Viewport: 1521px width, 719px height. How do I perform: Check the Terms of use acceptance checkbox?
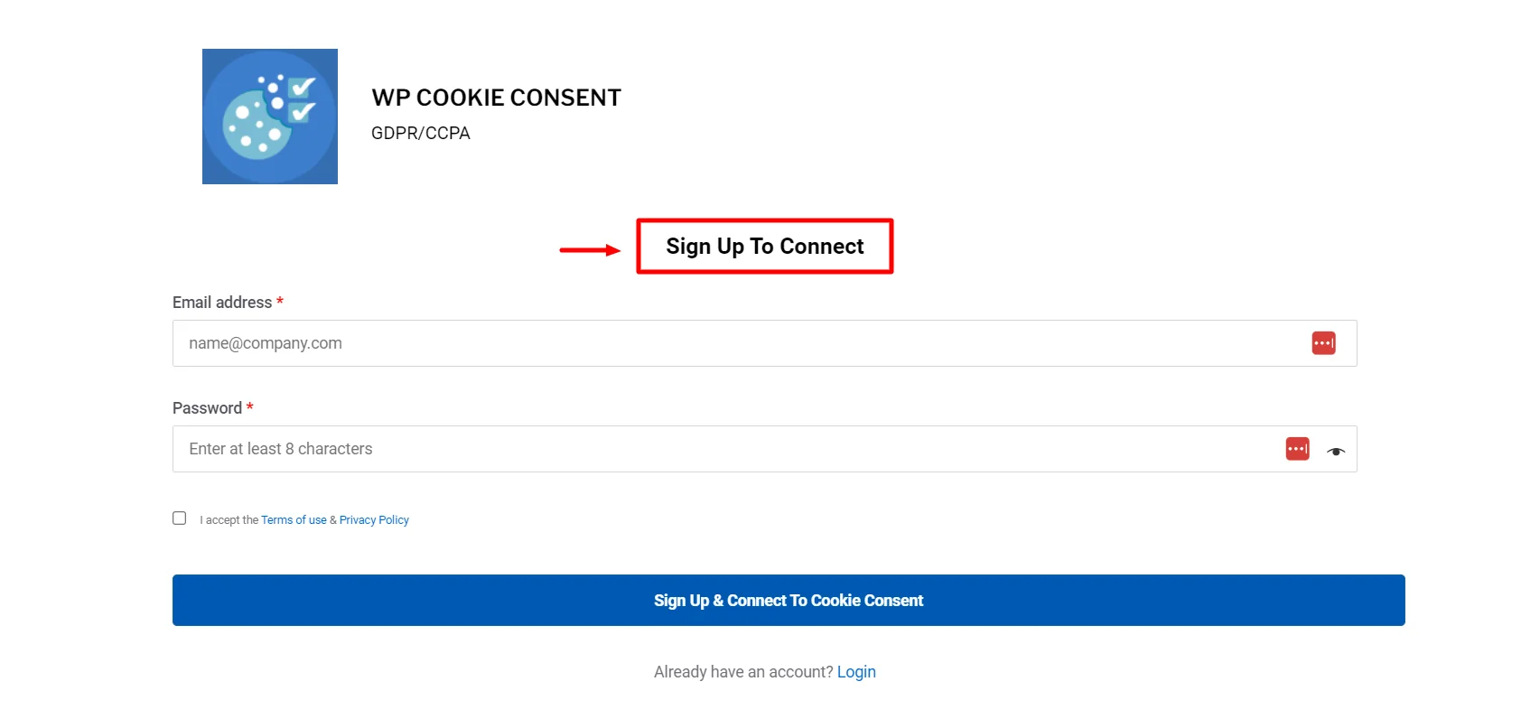pos(179,517)
